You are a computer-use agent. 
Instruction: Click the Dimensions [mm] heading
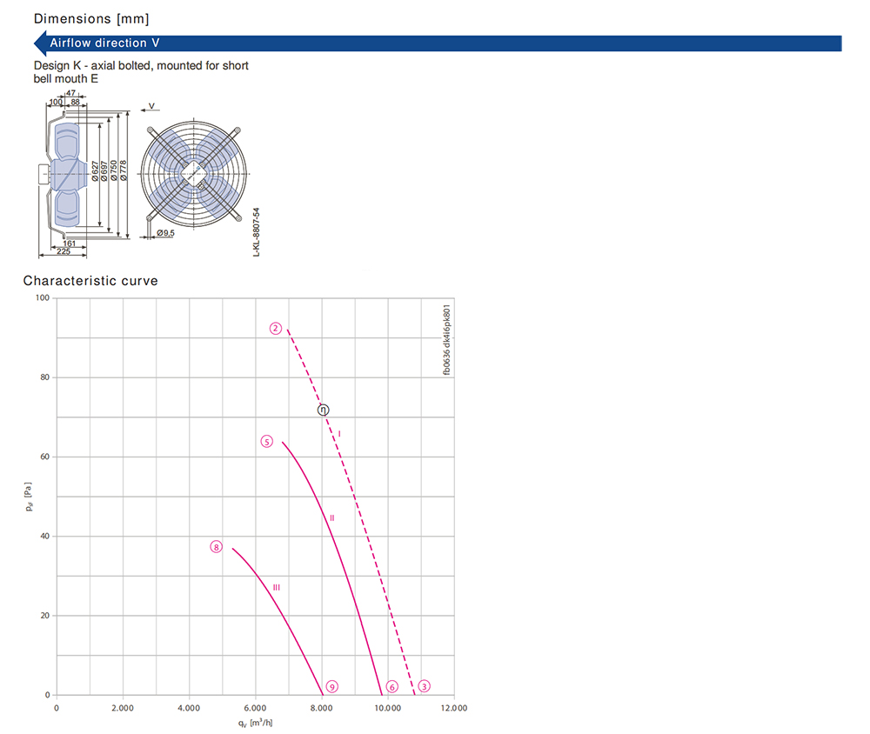click(91, 19)
